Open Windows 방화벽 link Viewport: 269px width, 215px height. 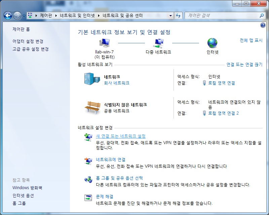(x=27, y=188)
